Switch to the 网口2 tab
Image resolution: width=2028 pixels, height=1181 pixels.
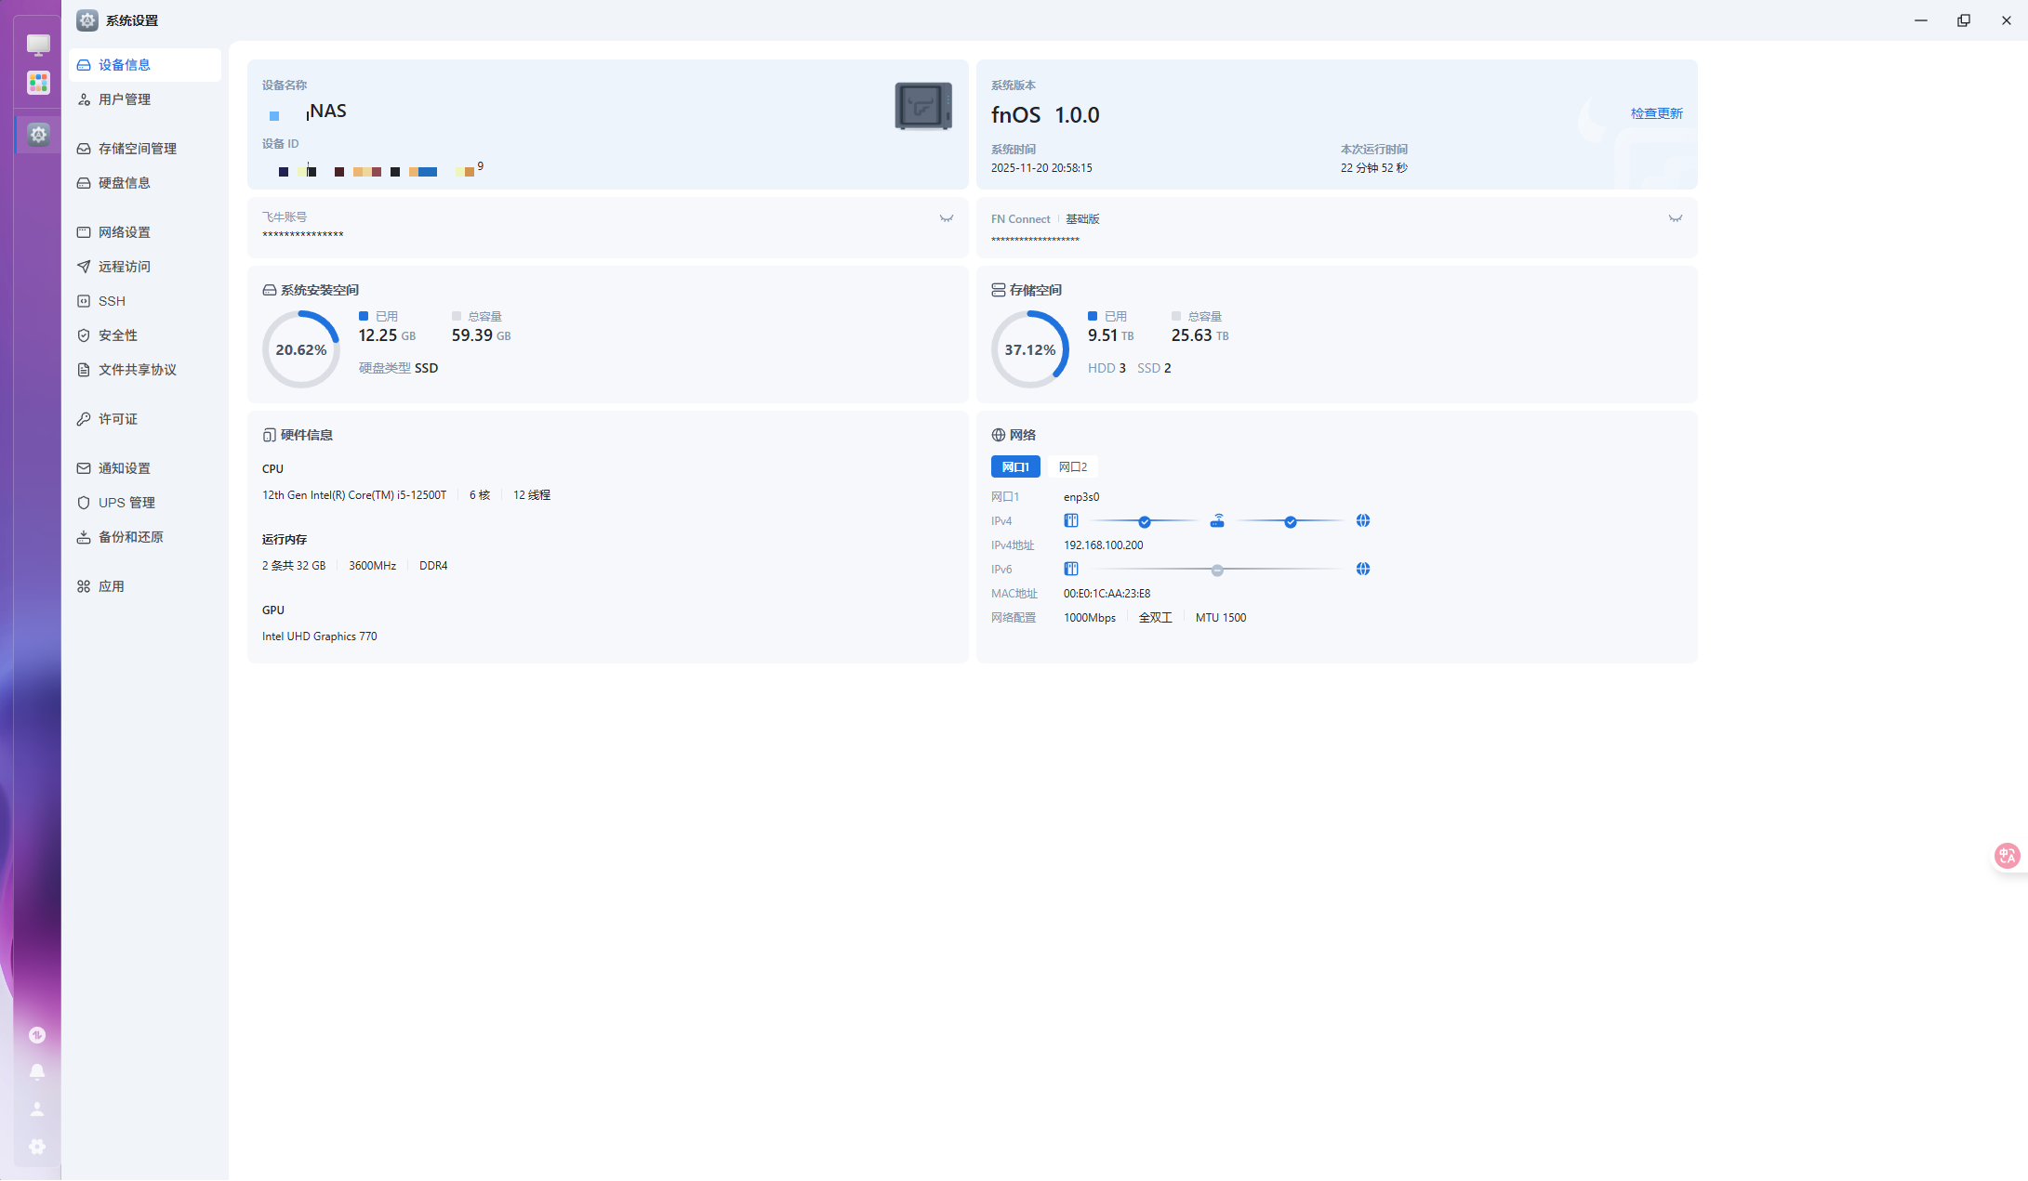tap(1072, 466)
